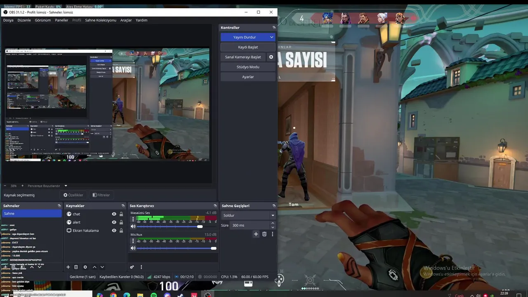
Task: Open source properties gear in Kaynaklar toolbar
Action: click(x=85, y=267)
